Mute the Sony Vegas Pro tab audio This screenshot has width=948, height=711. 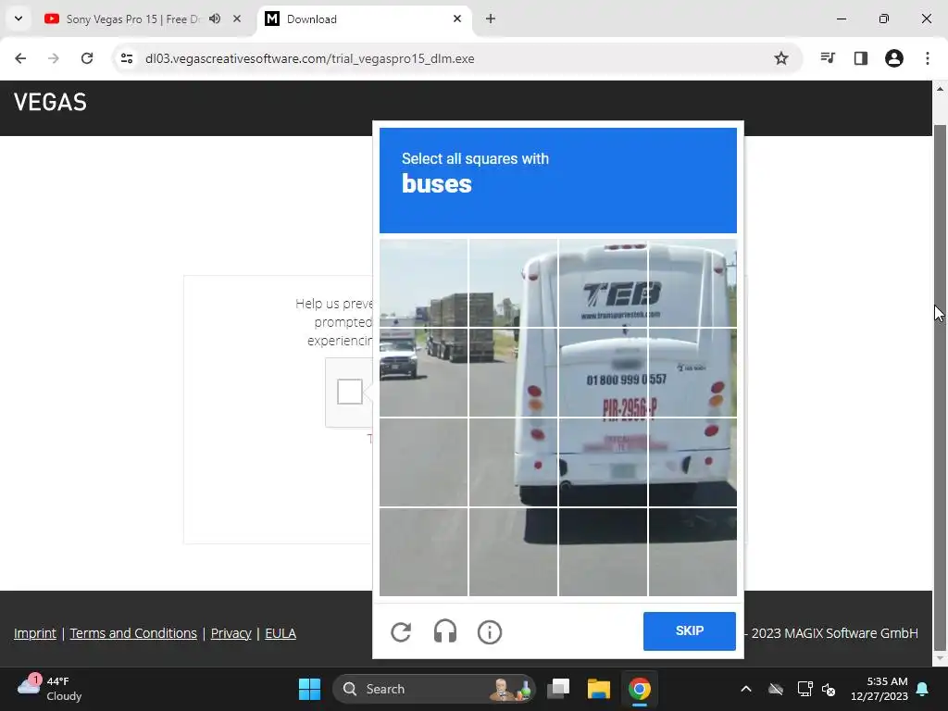215,19
